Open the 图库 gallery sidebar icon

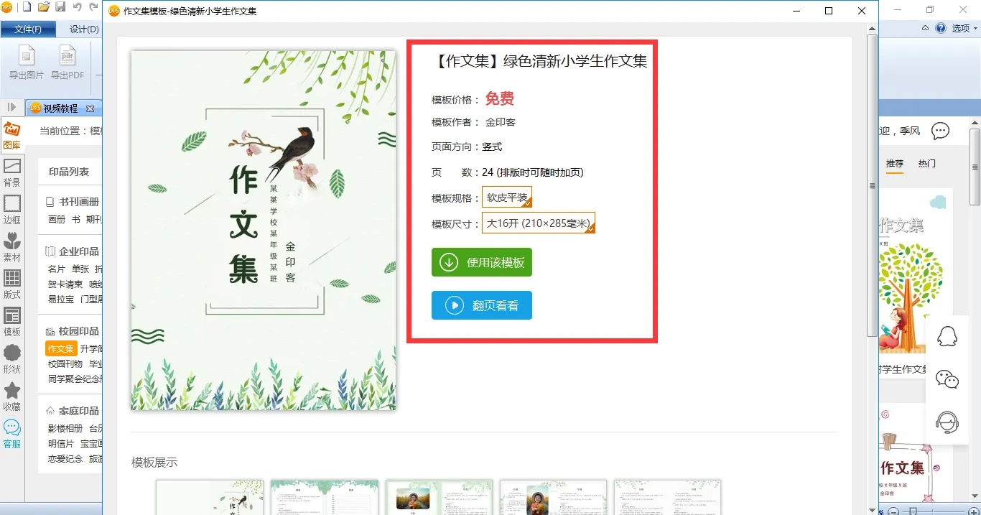[x=11, y=136]
